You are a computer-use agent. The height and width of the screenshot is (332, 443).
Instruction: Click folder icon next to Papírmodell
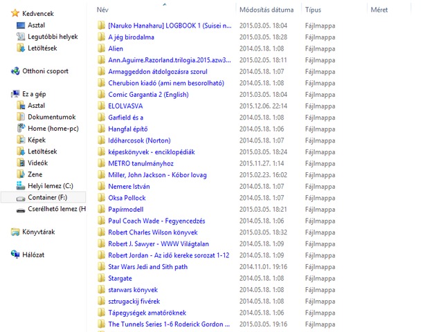(x=101, y=209)
